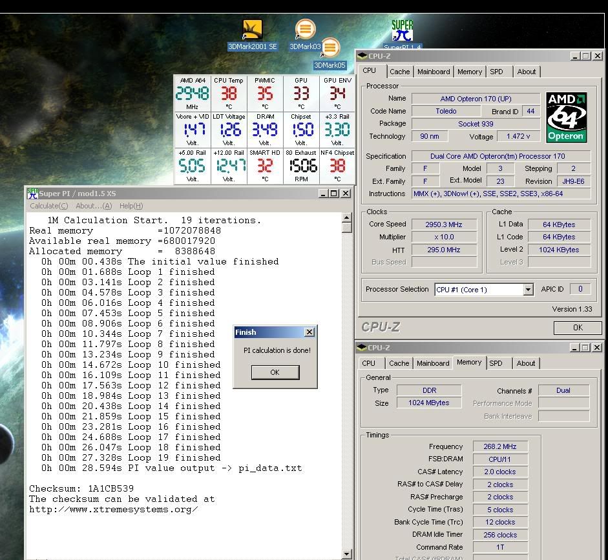Click the CPU Temp monitor readout
This screenshot has width=608, height=560.
click(x=229, y=94)
